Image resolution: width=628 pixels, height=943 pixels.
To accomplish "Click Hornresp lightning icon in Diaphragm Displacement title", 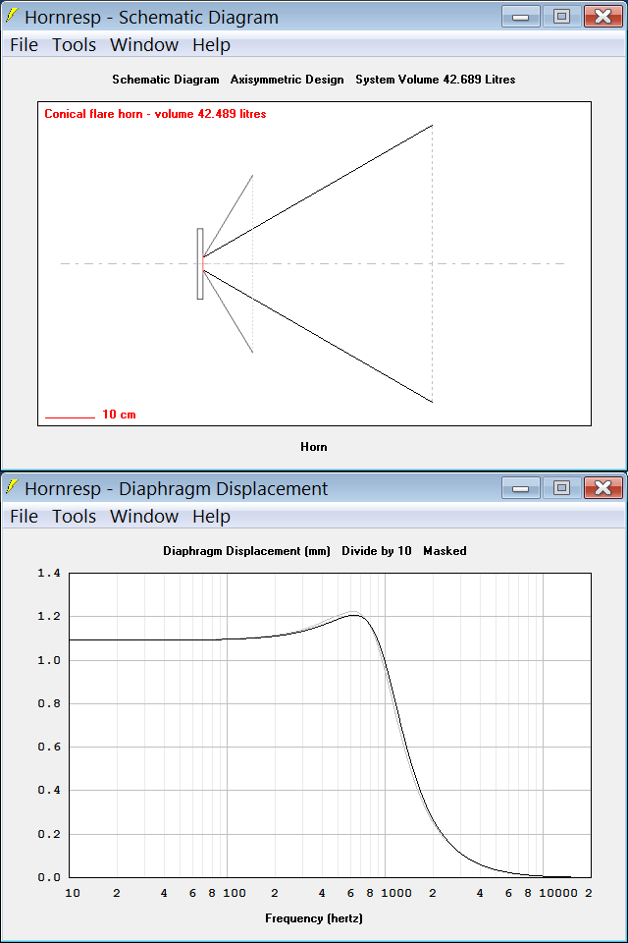I will 12,487.
